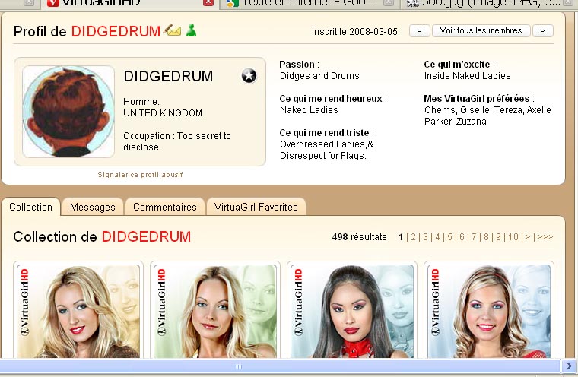The height and width of the screenshot is (377, 578).
Task: Click the >>> last page link
Action: coord(545,237)
